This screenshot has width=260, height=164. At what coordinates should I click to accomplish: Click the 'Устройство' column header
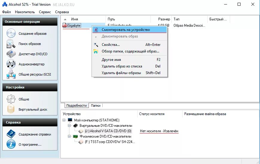[x=99, y=114]
